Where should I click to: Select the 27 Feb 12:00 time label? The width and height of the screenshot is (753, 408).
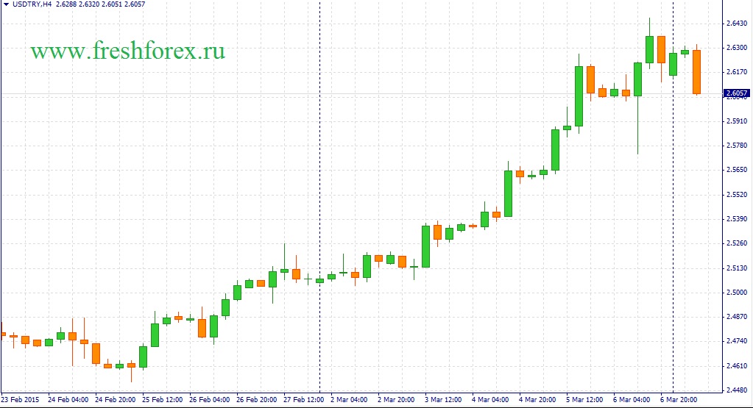(304, 401)
